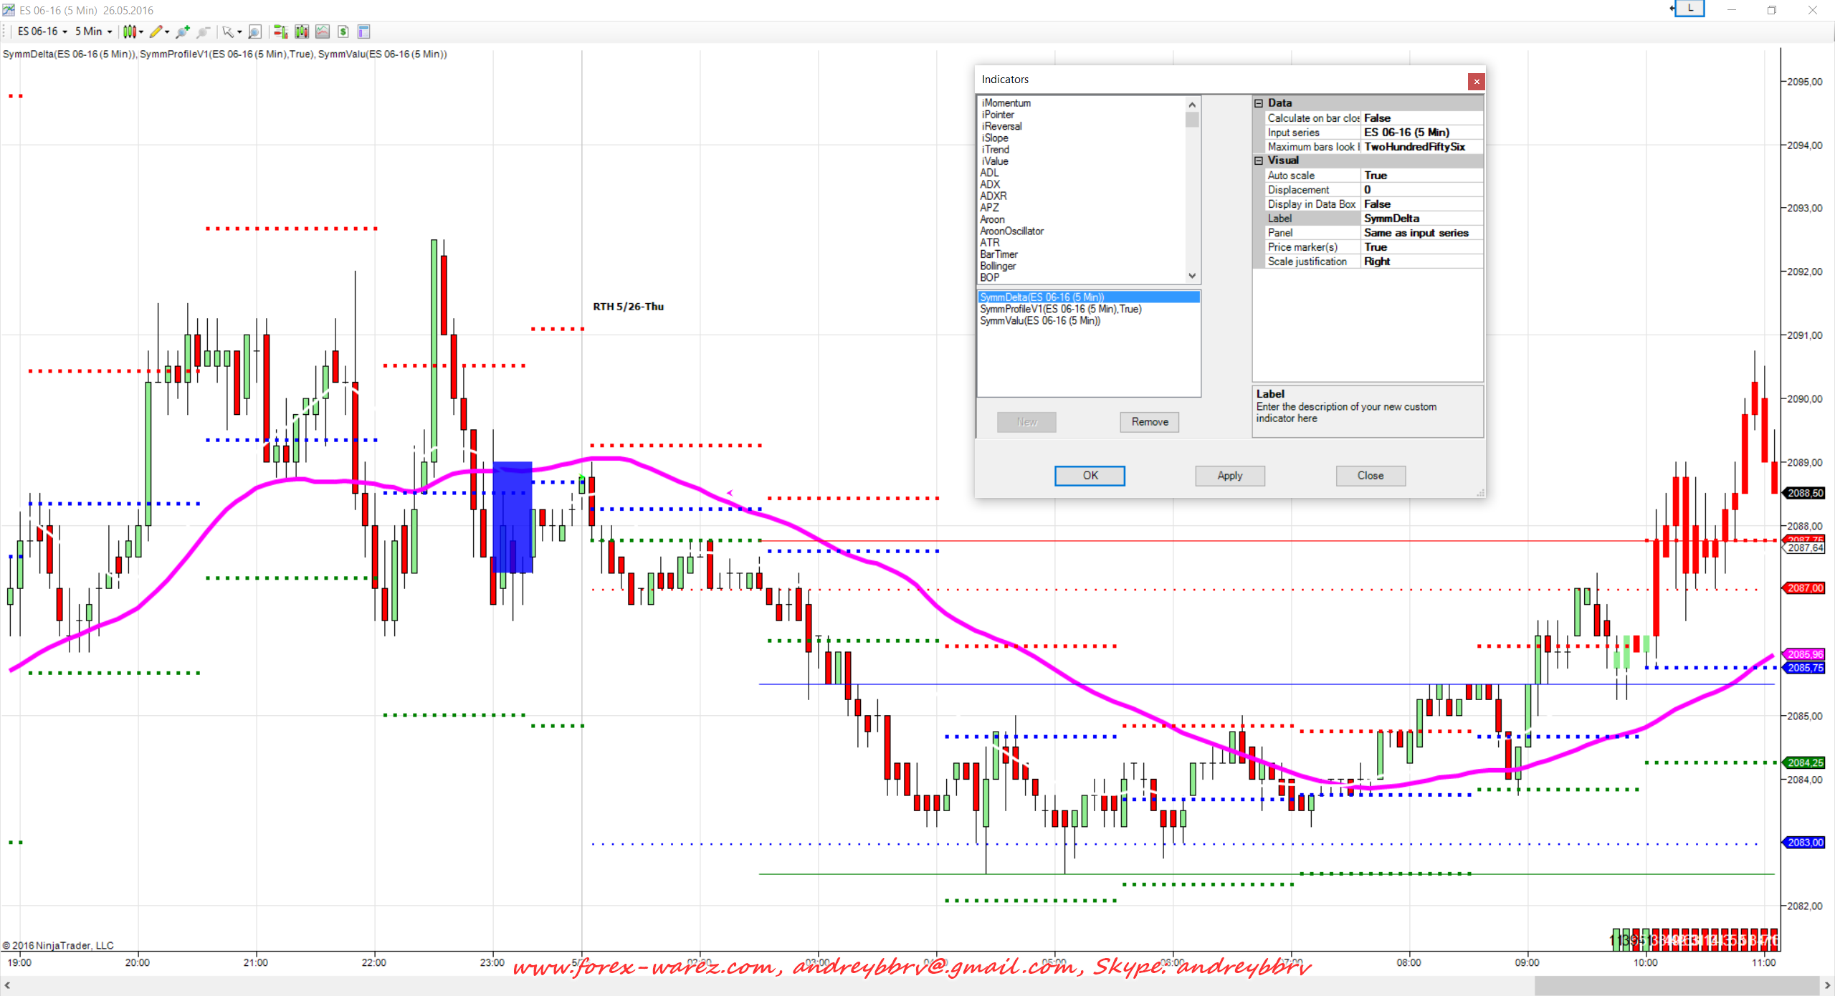The image size is (1835, 996).
Task: Open the chart style candlestick icon
Action: (129, 32)
